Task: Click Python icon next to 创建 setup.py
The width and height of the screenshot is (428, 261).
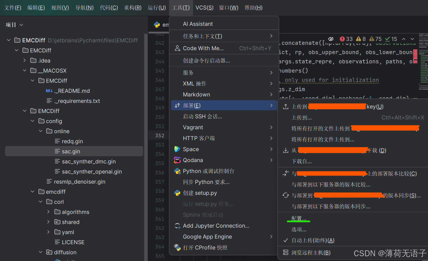Action: click(x=177, y=193)
